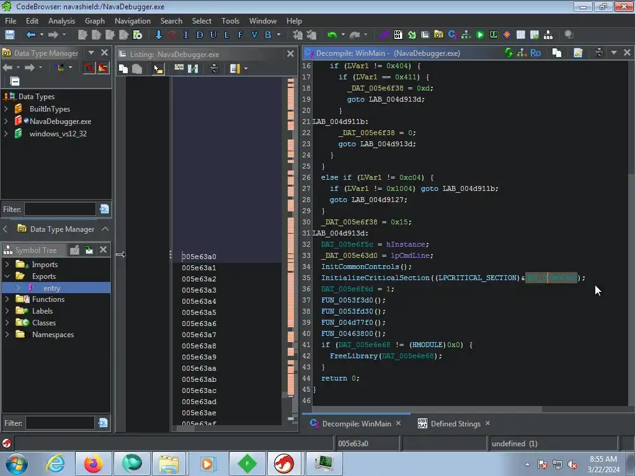This screenshot has width=635, height=476.
Task: Select the entry export in Symbol Tree
Action: [52, 288]
